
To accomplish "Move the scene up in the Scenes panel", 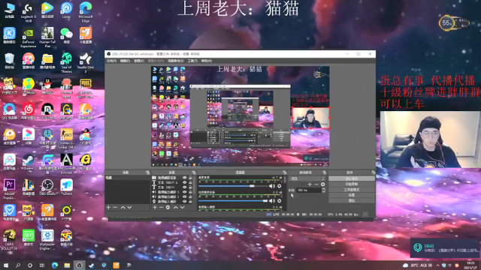I will coord(123,208).
